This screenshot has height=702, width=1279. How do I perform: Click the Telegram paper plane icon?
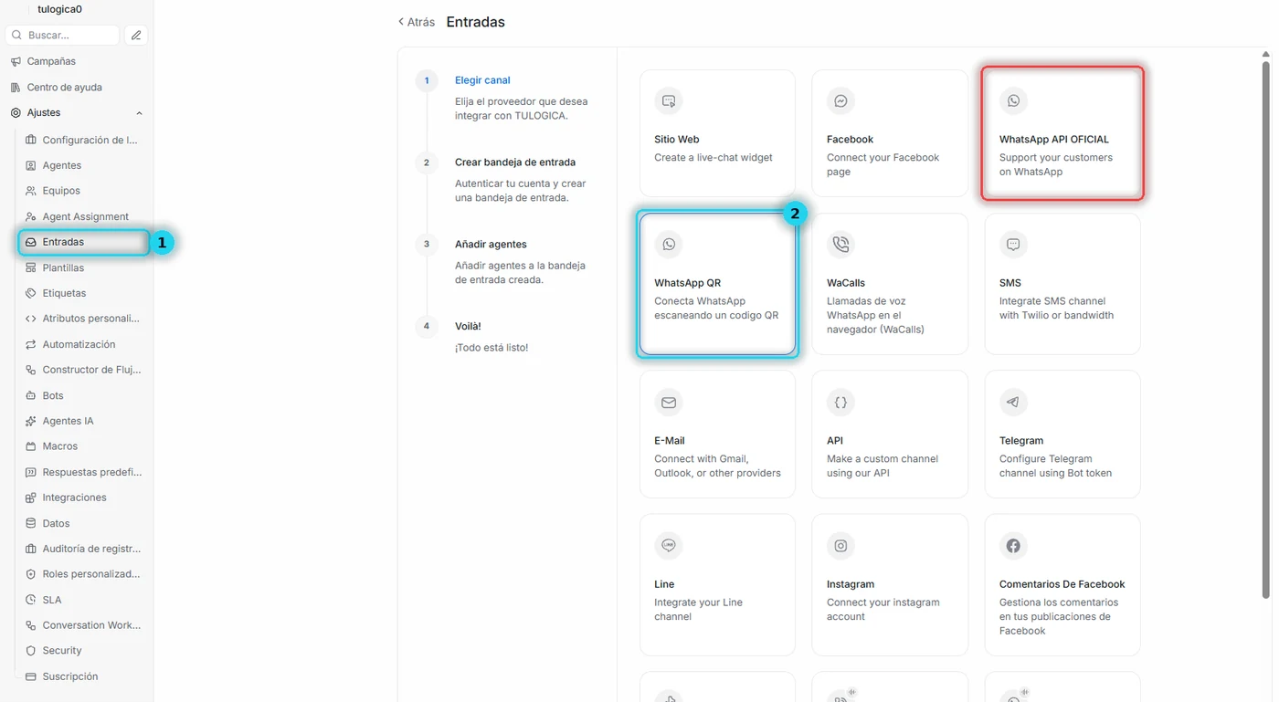point(1013,403)
